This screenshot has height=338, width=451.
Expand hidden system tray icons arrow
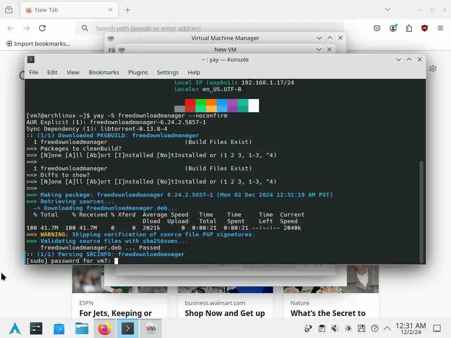pyautogui.click(x=387, y=328)
